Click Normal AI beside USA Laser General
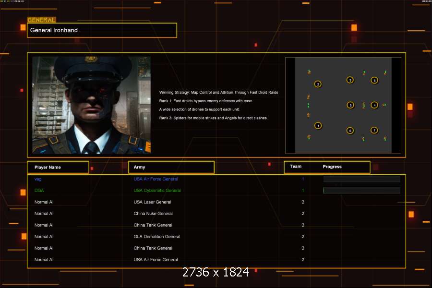Image resolution: width=432 pixels, height=288 pixels. click(x=44, y=202)
